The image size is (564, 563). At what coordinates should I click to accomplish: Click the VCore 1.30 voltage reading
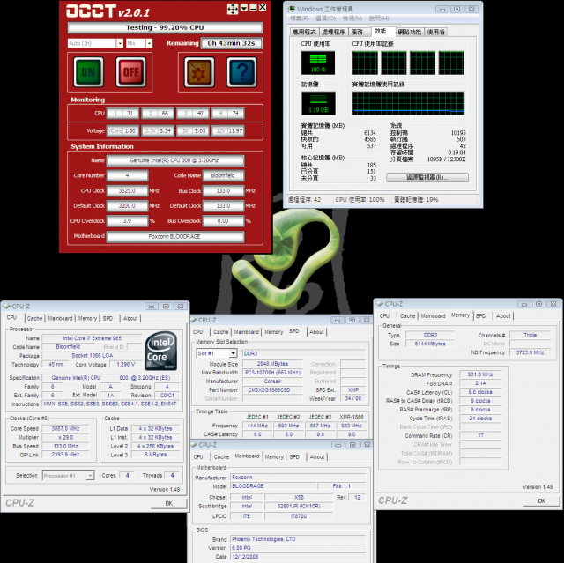tap(122, 131)
